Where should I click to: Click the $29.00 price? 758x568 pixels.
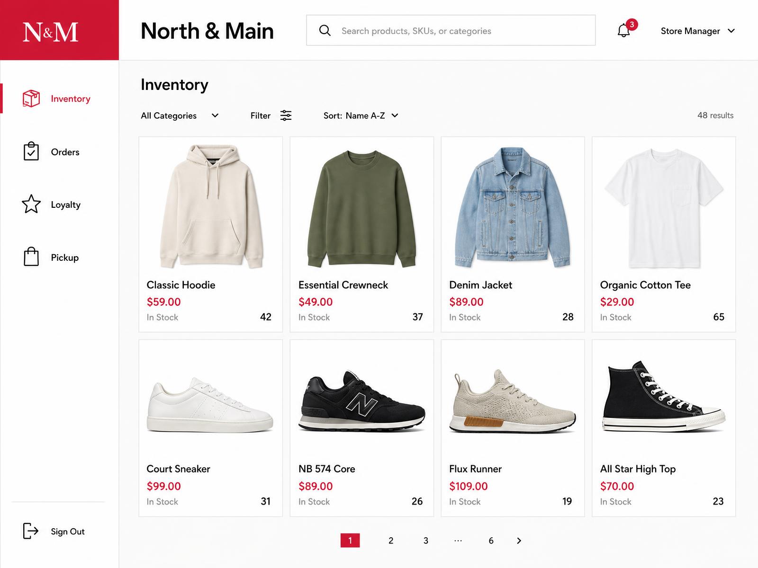click(x=617, y=302)
